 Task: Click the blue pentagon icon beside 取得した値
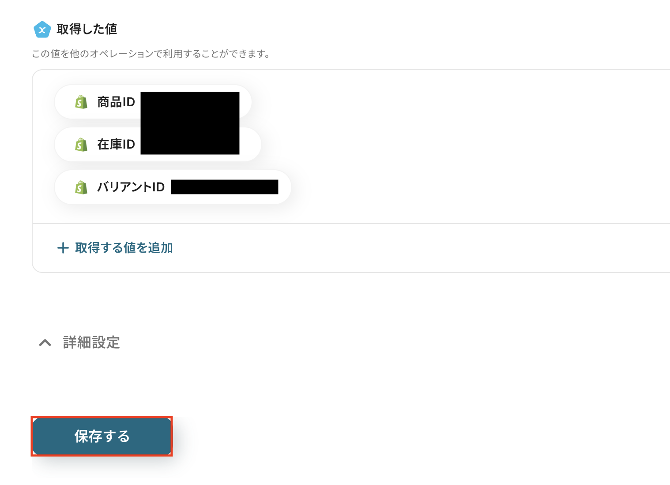42,30
